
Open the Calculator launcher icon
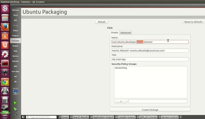click(5, 100)
